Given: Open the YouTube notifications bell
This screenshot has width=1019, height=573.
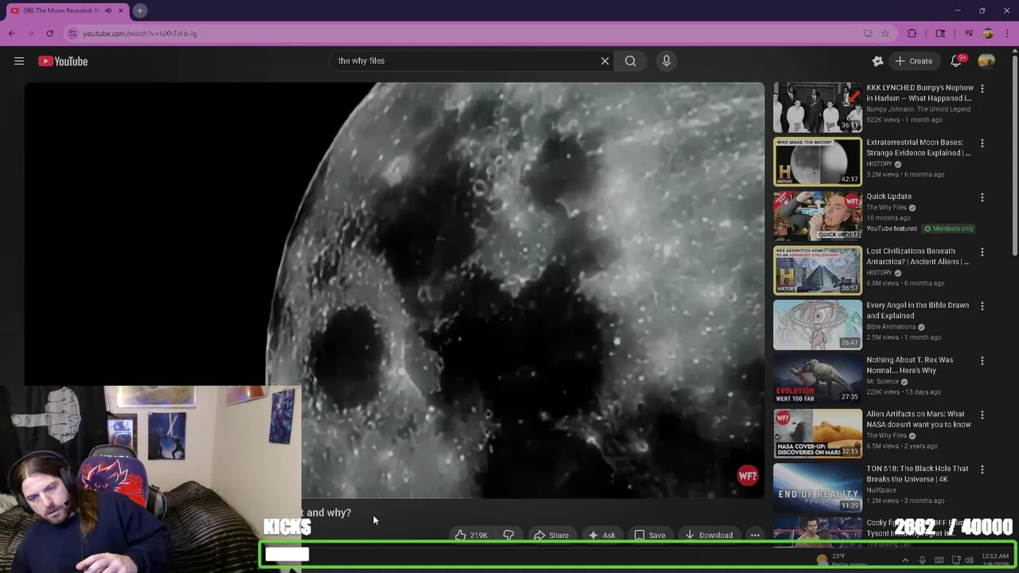Looking at the screenshot, I should click(957, 60).
